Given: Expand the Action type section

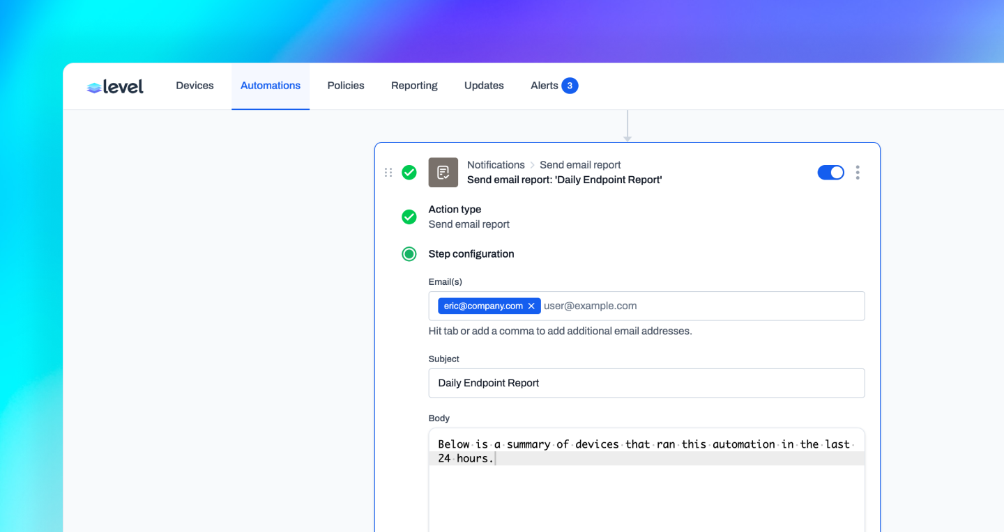Looking at the screenshot, I should coord(455,210).
